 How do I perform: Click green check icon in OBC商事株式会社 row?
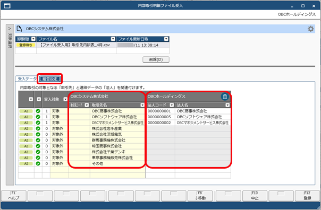coord(38,111)
